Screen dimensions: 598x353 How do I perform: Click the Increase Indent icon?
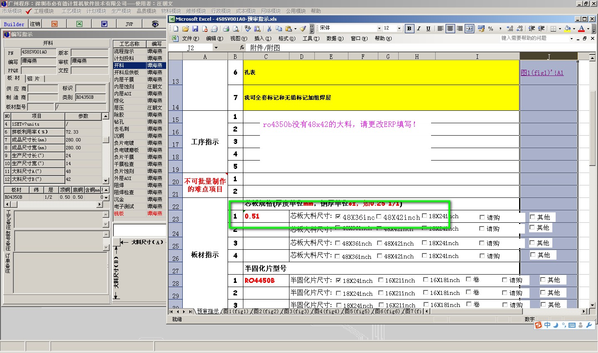[541, 29]
